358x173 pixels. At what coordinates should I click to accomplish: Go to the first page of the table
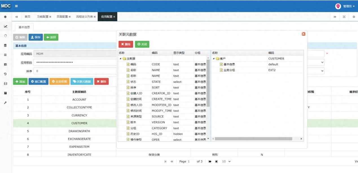165,161
